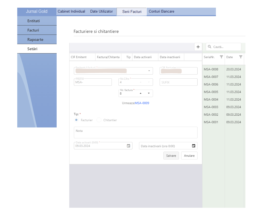Open the Rapoarte sidebar menu
The image size is (269, 216).
pyautogui.click(x=37, y=39)
